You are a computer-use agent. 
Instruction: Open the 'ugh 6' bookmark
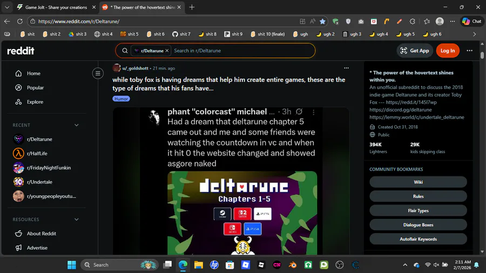coord(432,34)
